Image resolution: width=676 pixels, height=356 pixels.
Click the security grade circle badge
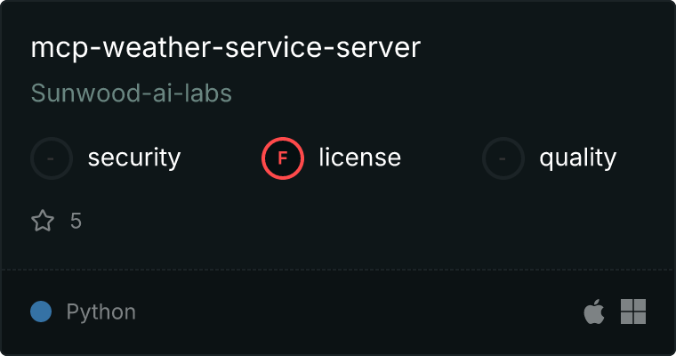coord(52,158)
